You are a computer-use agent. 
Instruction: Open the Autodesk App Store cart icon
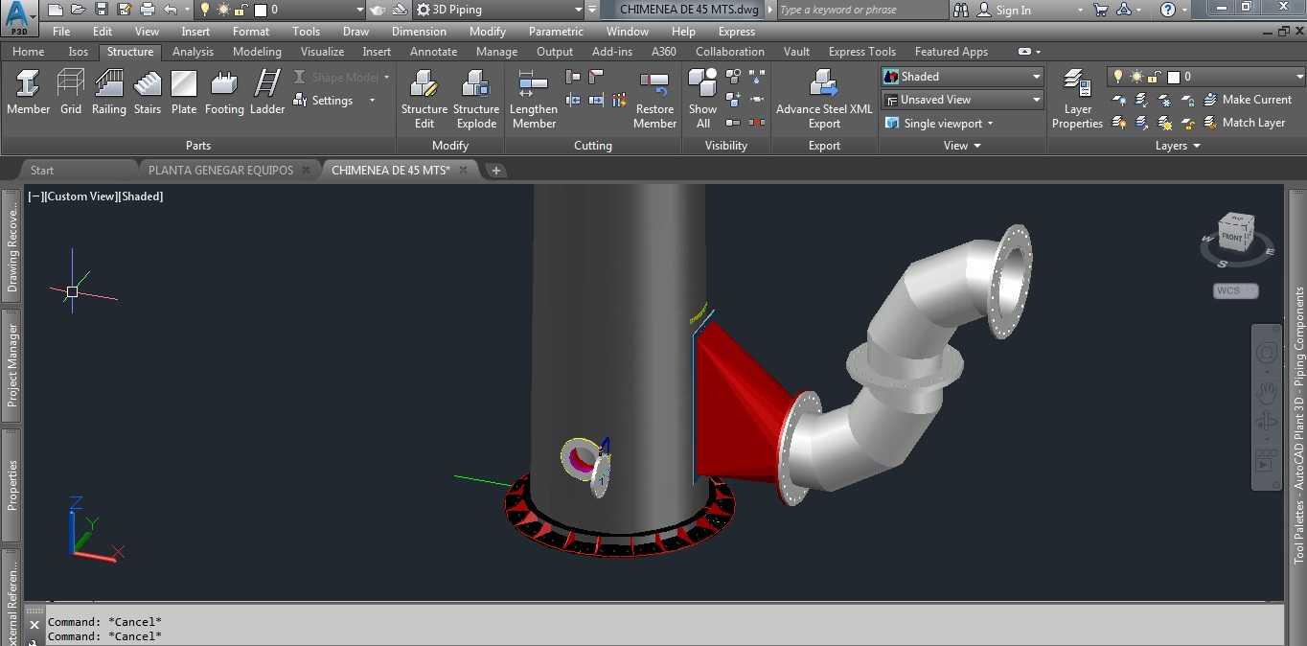point(1100,10)
